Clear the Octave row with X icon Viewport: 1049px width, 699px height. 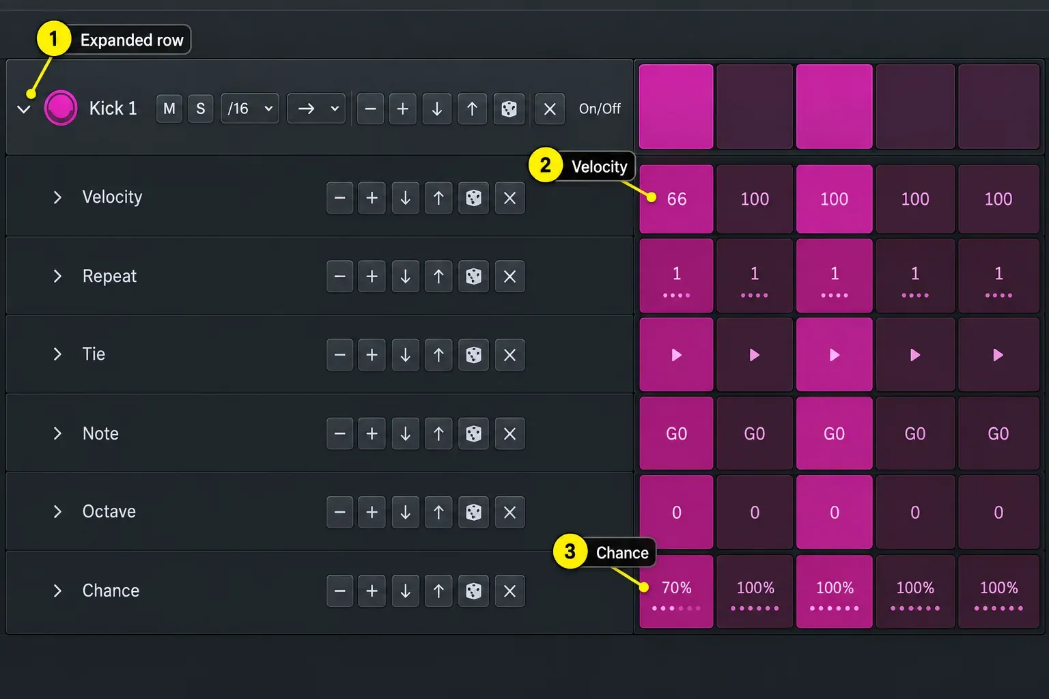coord(509,512)
